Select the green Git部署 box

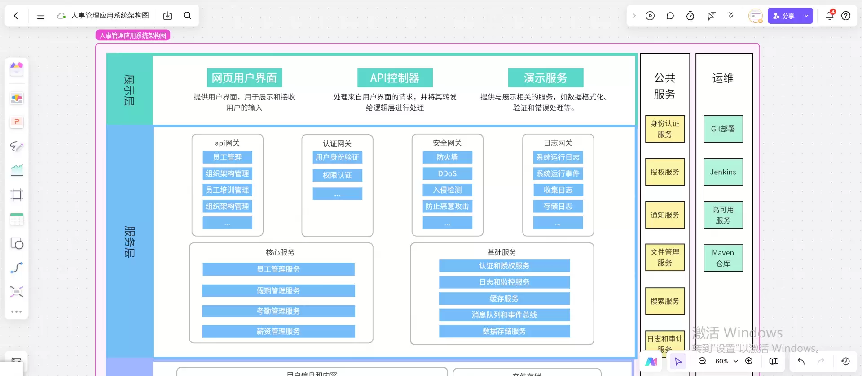pos(723,129)
